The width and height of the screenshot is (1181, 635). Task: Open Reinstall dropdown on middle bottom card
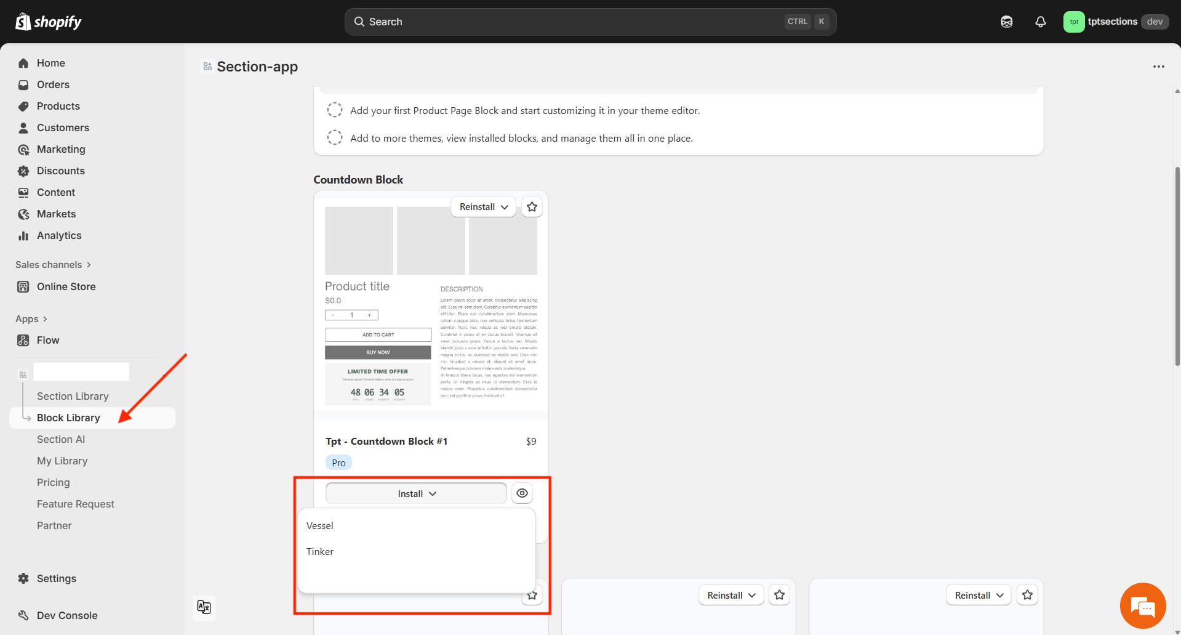[x=731, y=595]
